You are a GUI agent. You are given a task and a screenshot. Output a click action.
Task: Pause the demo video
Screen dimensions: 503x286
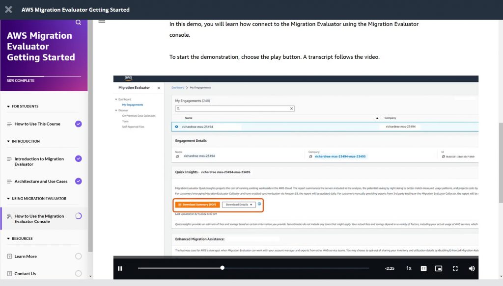[120, 268]
